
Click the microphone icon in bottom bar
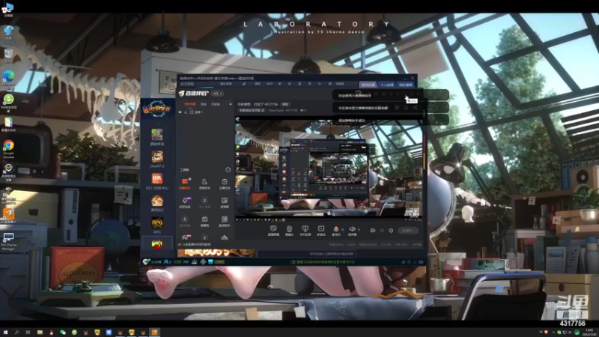point(335,229)
